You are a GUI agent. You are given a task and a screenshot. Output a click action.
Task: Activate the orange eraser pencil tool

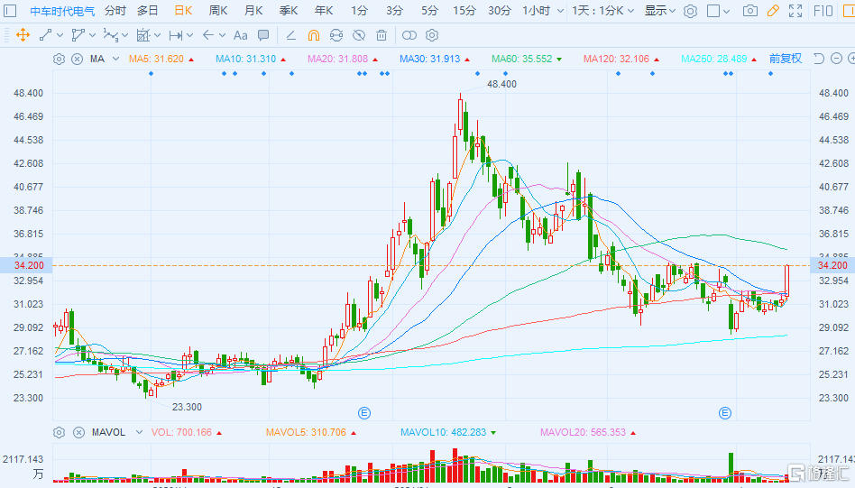coord(772,11)
